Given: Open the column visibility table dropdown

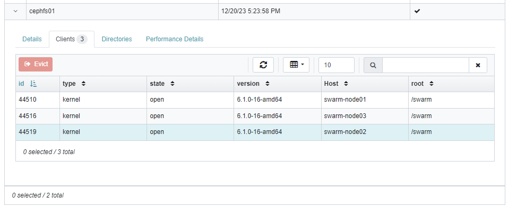Looking at the screenshot, I should click(x=296, y=65).
